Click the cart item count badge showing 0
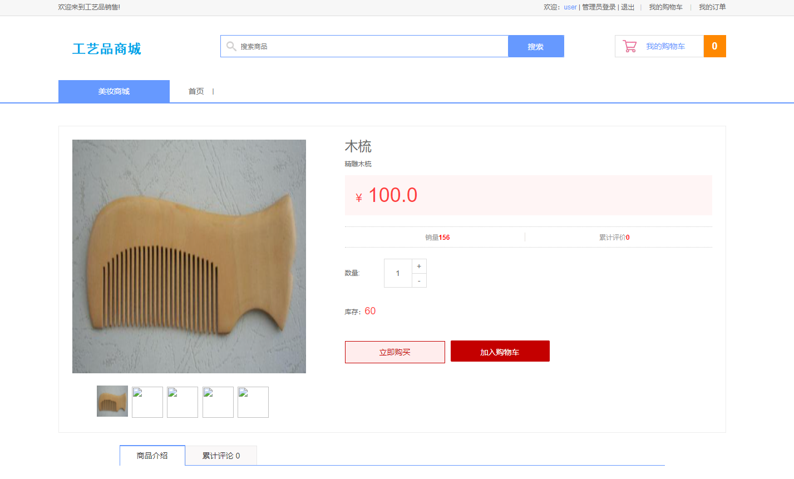The image size is (794, 479). click(x=714, y=46)
